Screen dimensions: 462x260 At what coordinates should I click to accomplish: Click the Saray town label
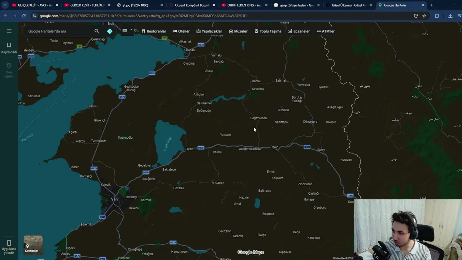(x=321, y=149)
